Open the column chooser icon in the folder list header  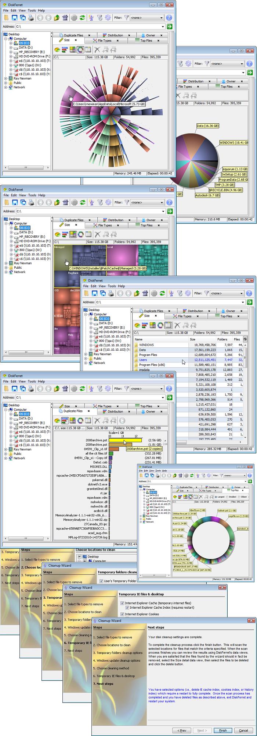click(245, 339)
